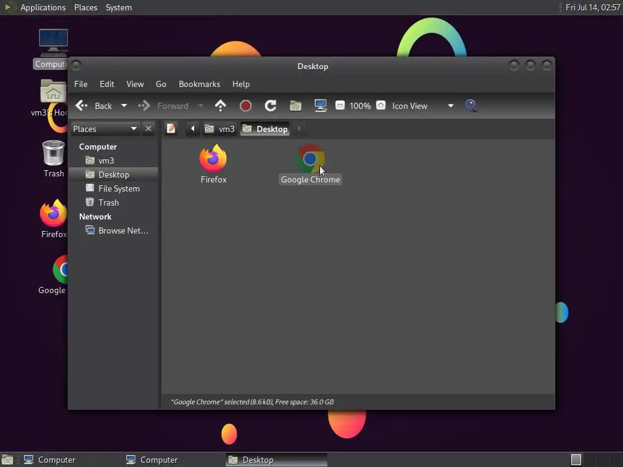Select the Google Chrome file icon in the window
This screenshot has width=623, height=467.
[x=310, y=158]
